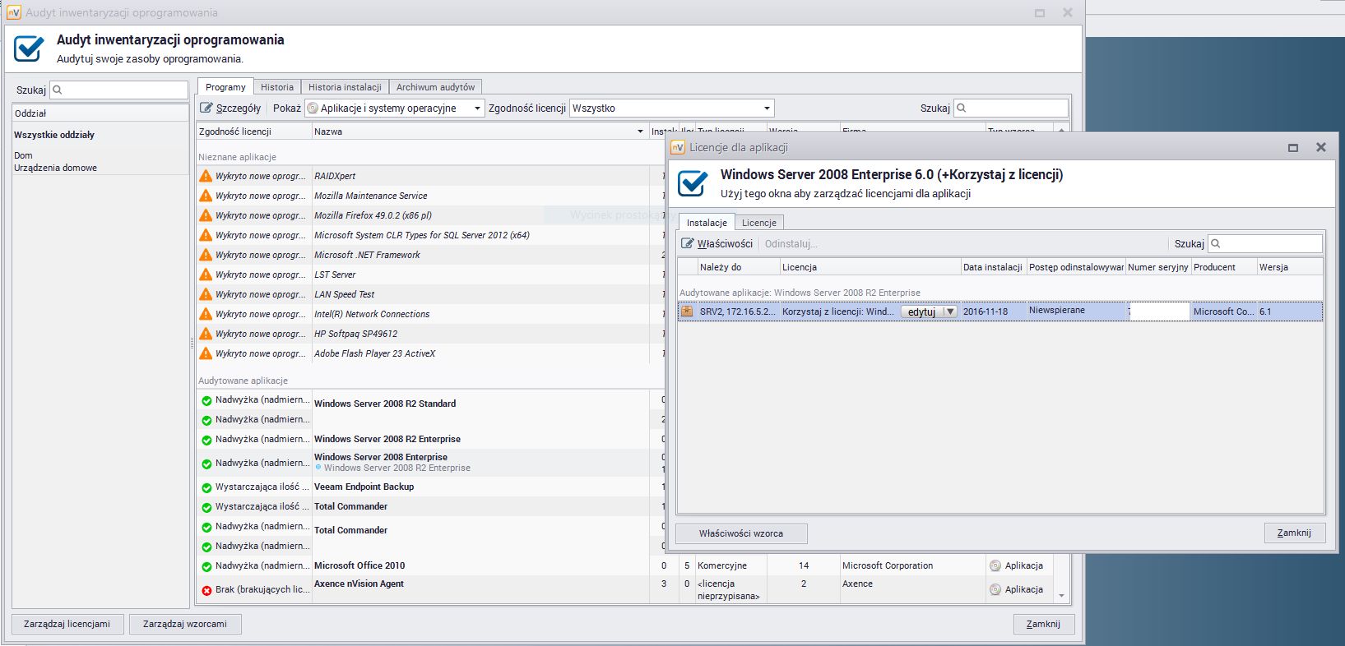
Task: Switch to the Archiwum audytów tab
Action: pos(436,87)
